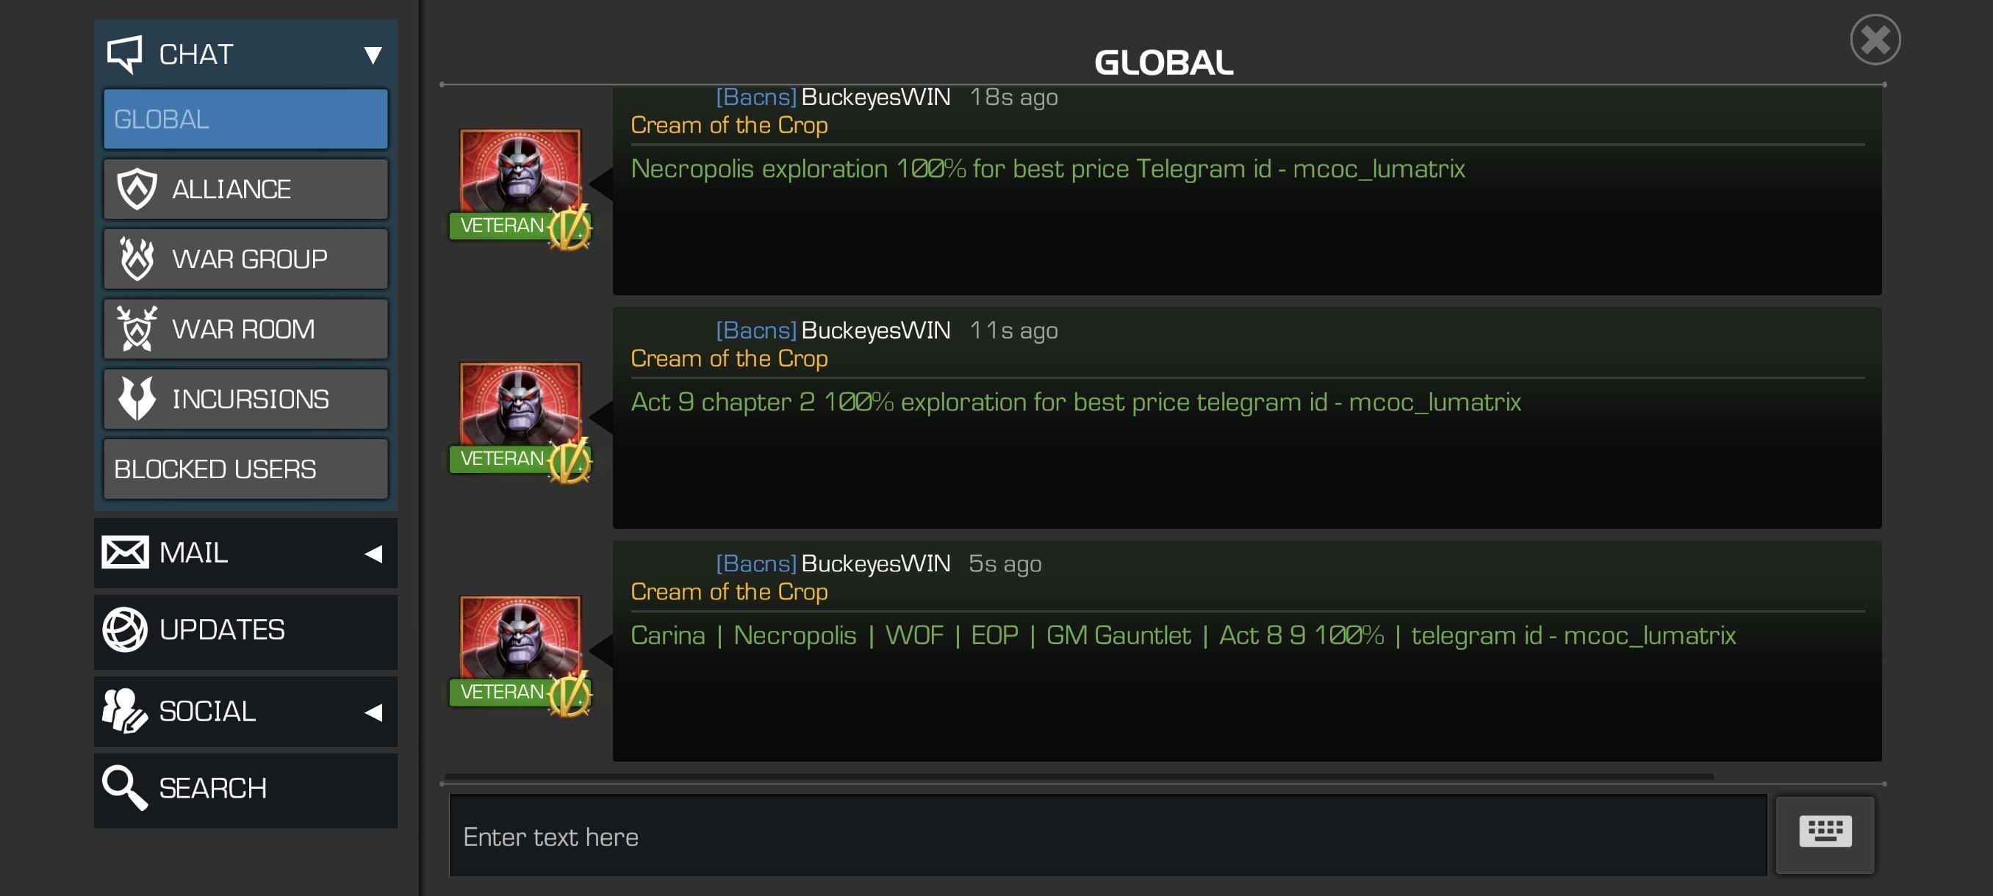Show the keyboard with keyboard icon button
Screen dimensions: 1993x896
tap(1824, 834)
